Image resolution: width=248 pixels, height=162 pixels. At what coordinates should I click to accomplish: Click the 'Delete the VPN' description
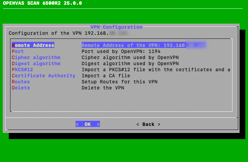pyautogui.click(x=103, y=88)
